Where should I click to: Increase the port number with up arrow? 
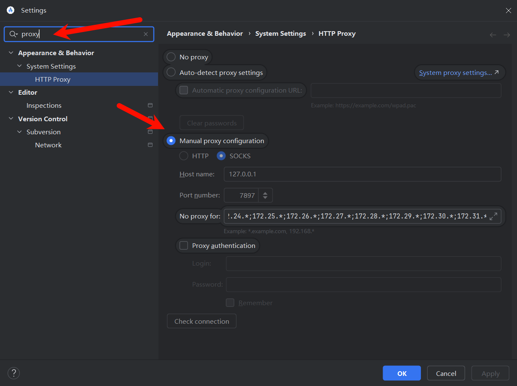[x=265, y=193]
